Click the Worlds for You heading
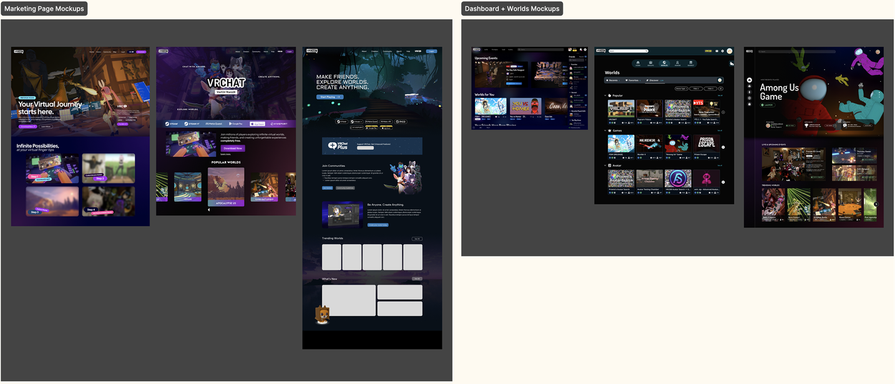Screen dimensions: 895x384 [484, 95]
